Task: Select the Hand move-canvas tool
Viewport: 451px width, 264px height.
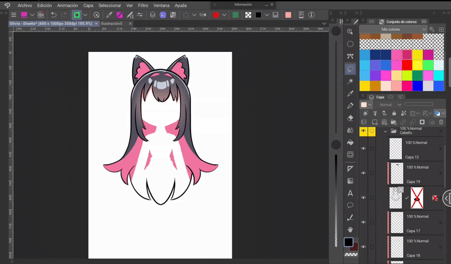Action: pyautogui.click(x=350, y=230)
